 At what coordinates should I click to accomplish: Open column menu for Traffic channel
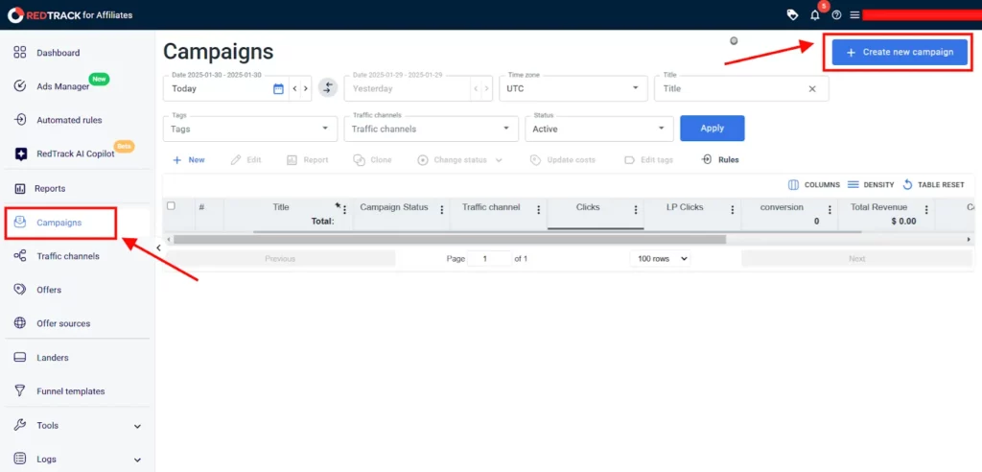[x=539, y=210]
